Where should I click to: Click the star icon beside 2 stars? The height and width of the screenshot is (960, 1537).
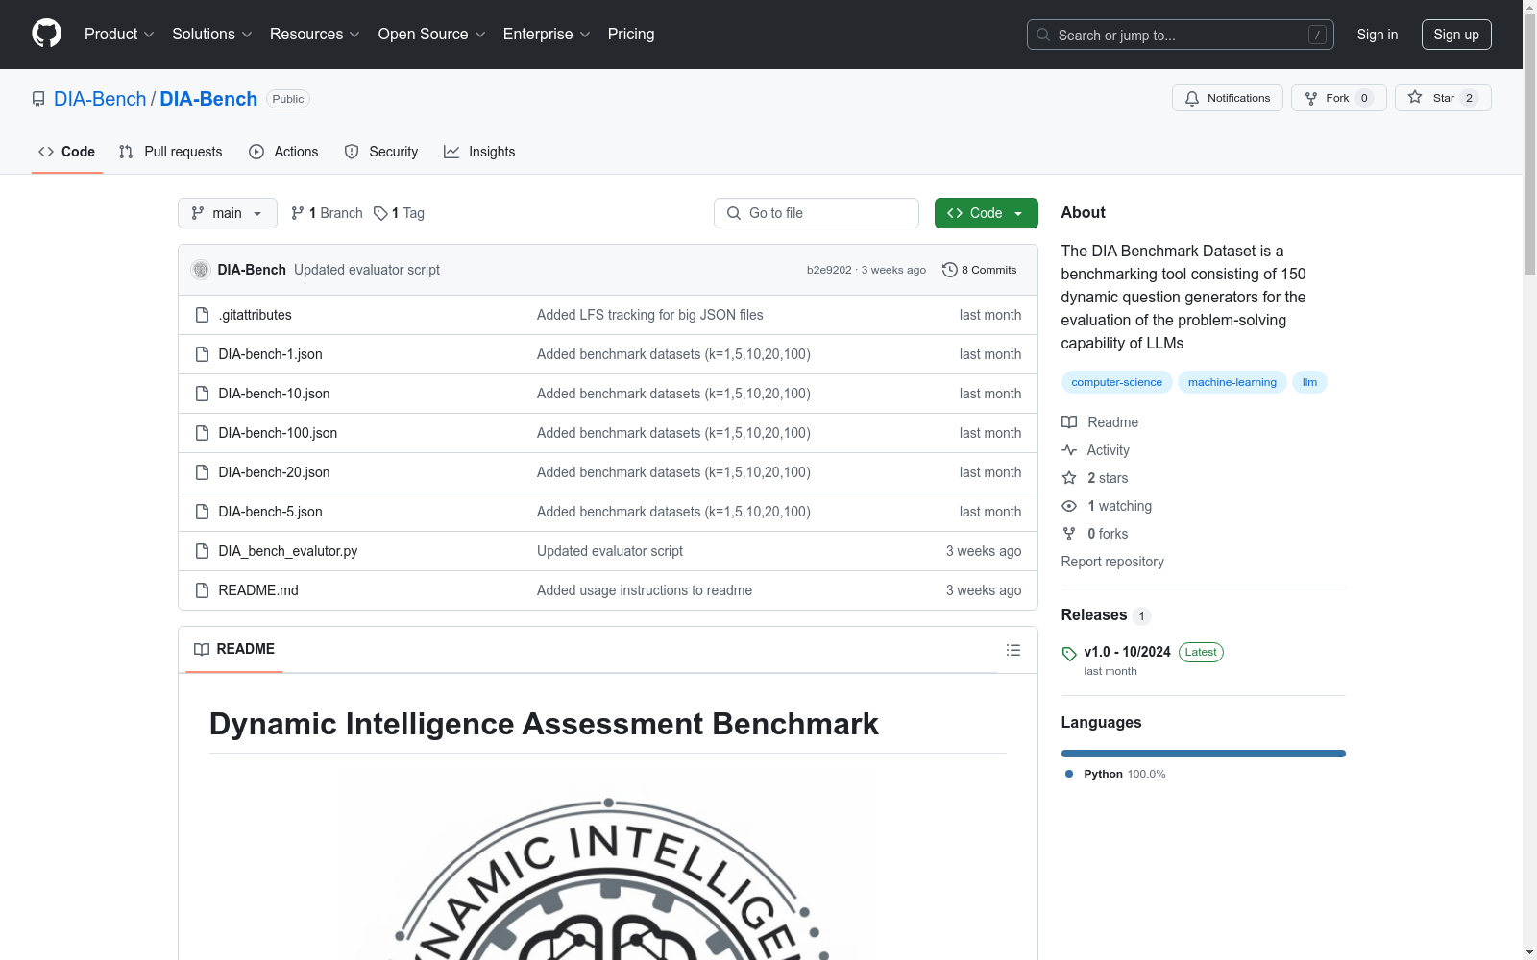tap(1069, 478)
